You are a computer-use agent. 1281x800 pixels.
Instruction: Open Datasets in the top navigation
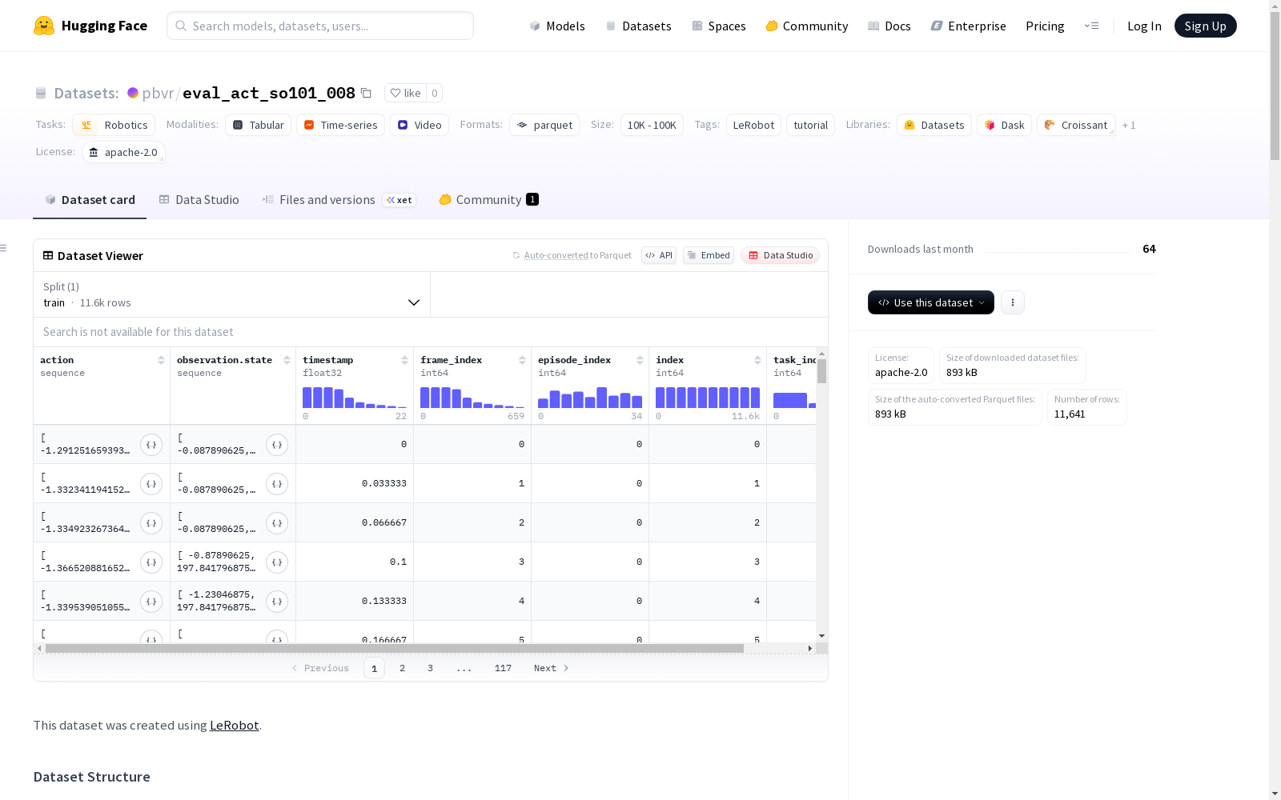pos(638,26)
